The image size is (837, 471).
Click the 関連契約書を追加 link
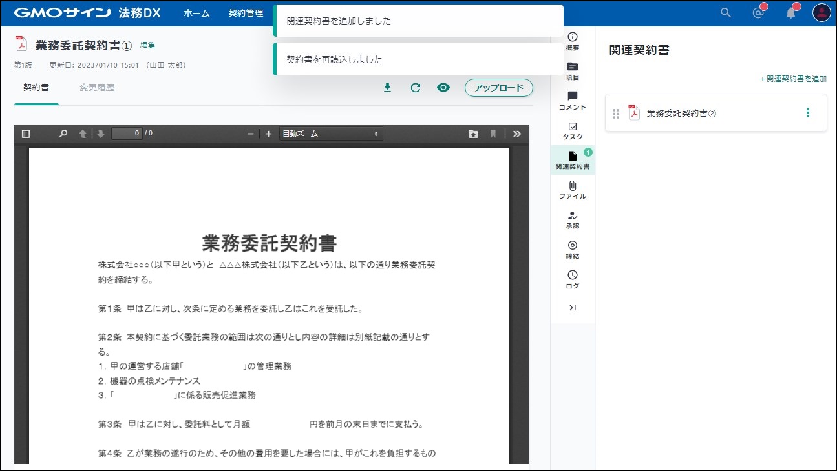click(793, 79)
